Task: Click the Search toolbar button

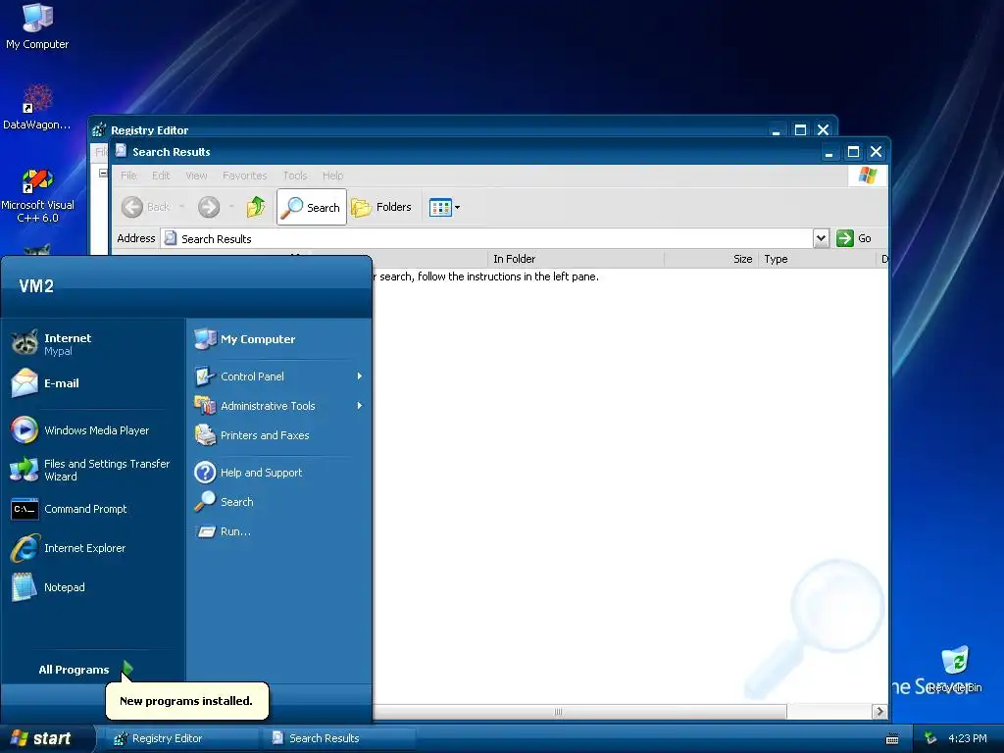Action: [312, 207]
